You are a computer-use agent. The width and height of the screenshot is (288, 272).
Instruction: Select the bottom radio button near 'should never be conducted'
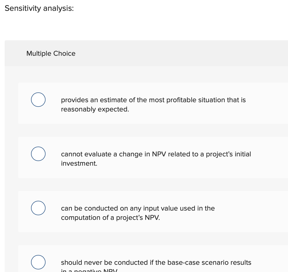pos(38,262)
